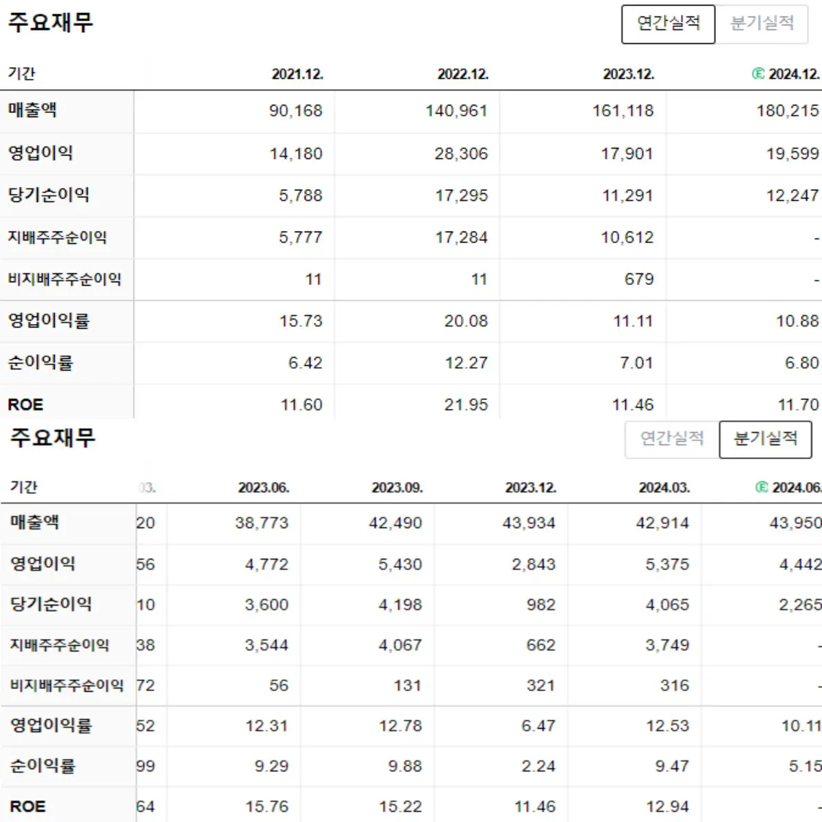Click the 영업이익률 value 20.08

466,321
